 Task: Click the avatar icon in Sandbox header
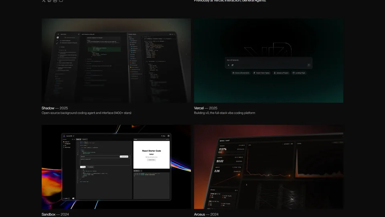pyautogui.click(x=168, y=136)
